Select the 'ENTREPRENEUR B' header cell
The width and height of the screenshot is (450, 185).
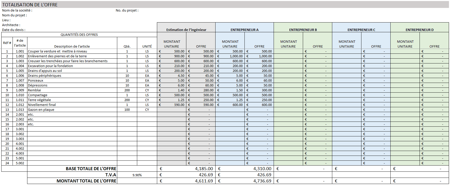pyautogui.click(x=303, y=30)
